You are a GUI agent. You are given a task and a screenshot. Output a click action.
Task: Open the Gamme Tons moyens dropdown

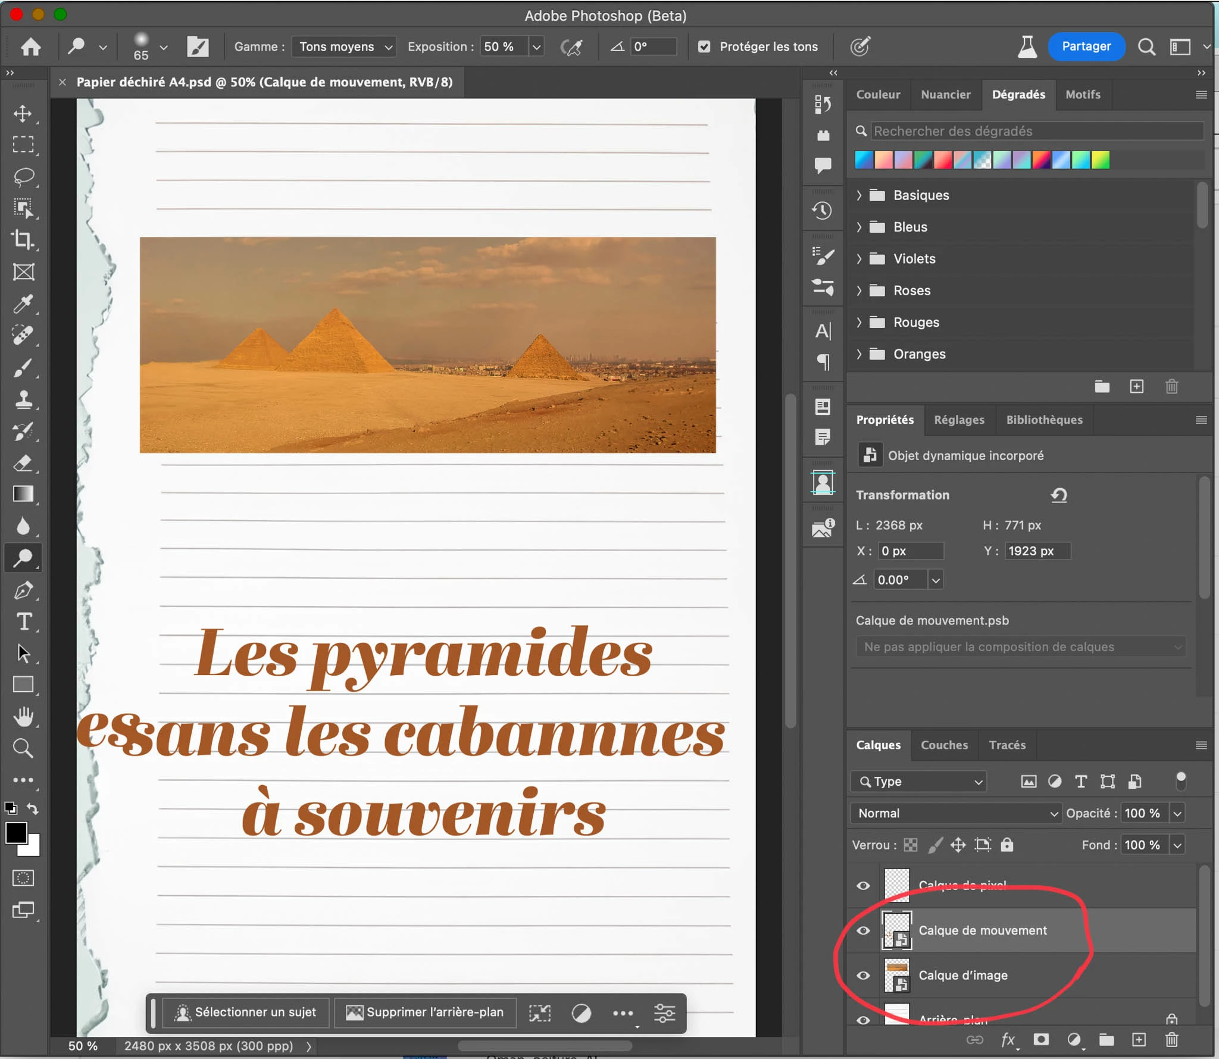click(344, 46)
